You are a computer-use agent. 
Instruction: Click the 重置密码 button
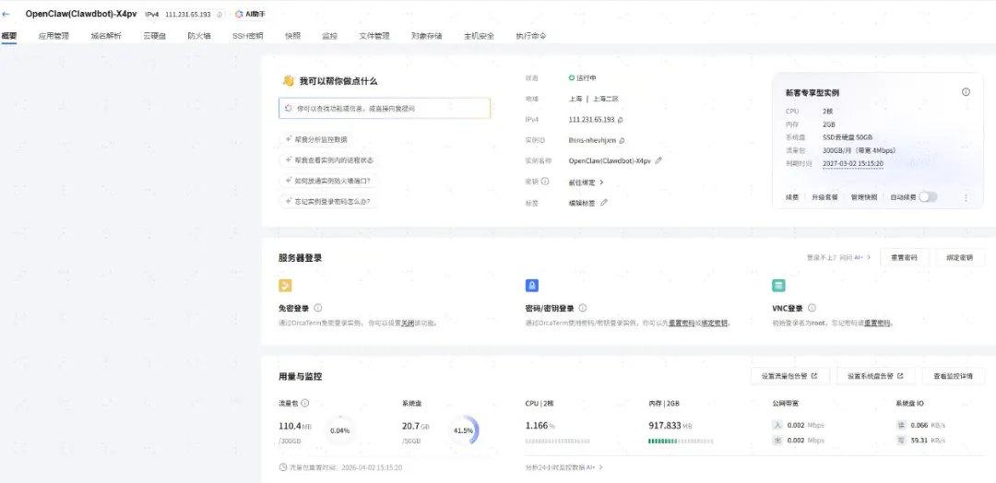pyautogui.click(x=904, y=258)
